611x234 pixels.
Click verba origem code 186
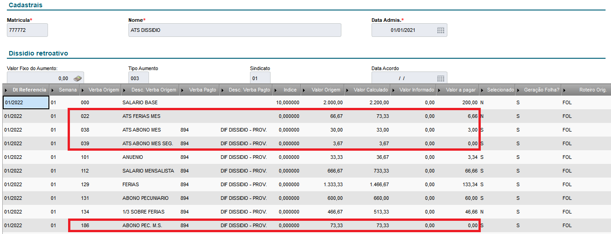[x=85, y=225]
